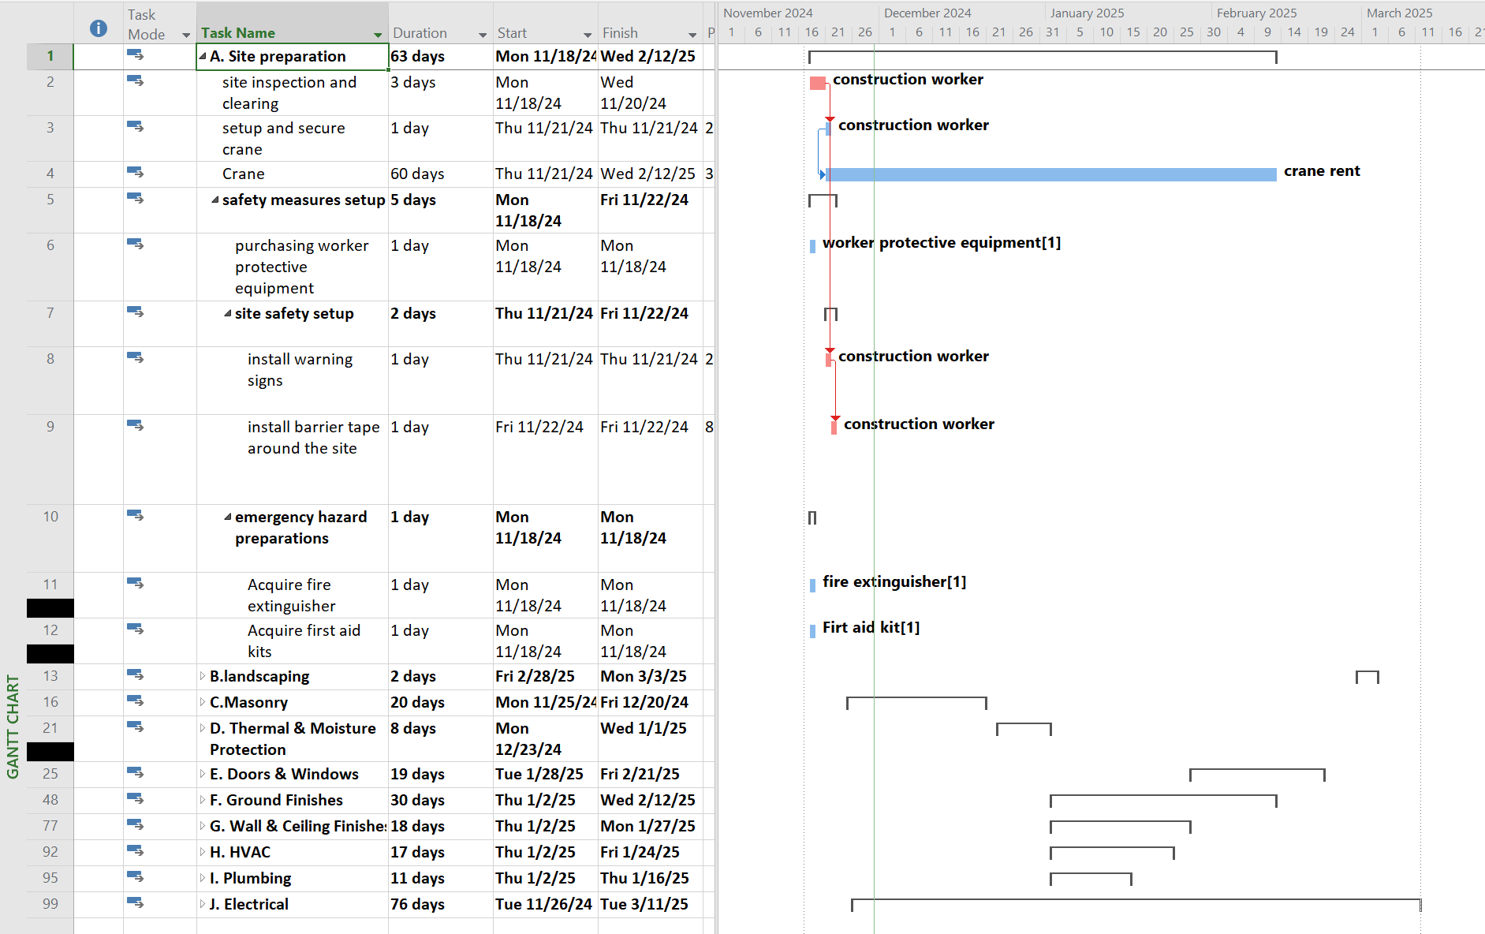Click the Tue 3/11/25 finish cell
This screenshot has width=1485, height=934.
(x=650, y=904)
